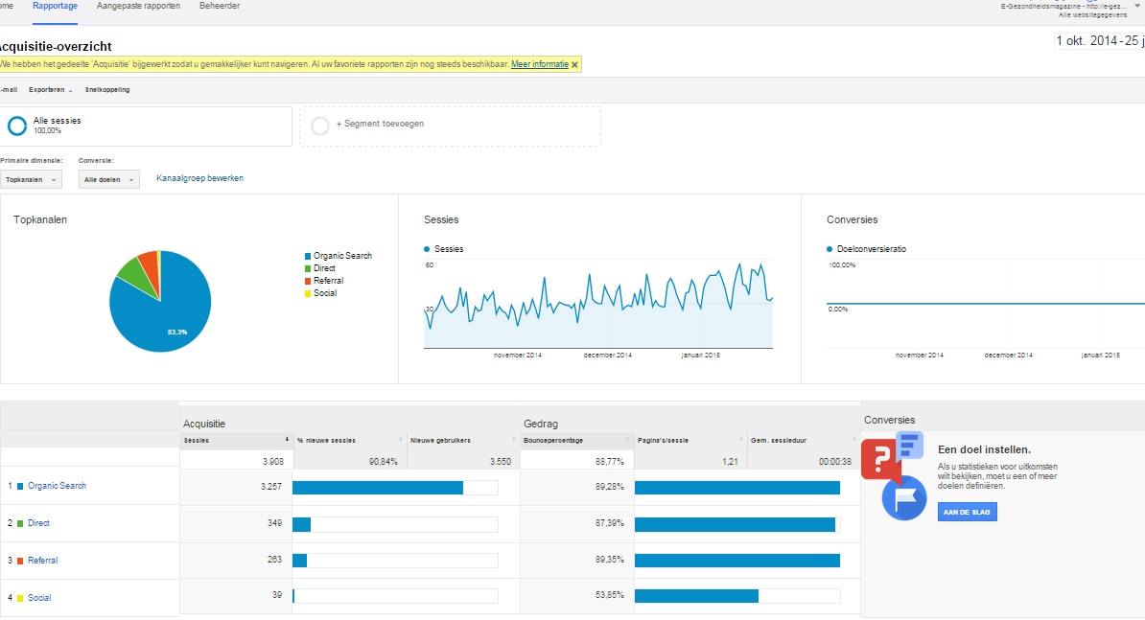
Task: Open Organic Search channel row link
Action: click(x=57, y=486)
